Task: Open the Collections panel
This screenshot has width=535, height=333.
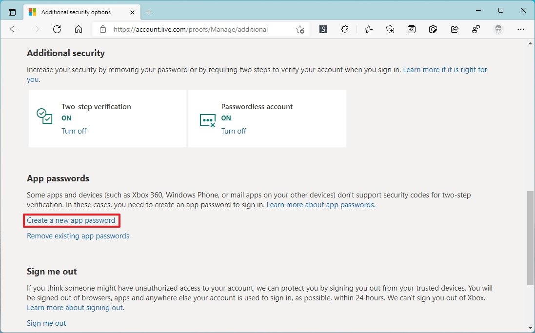Action: (x=390, y=29)
